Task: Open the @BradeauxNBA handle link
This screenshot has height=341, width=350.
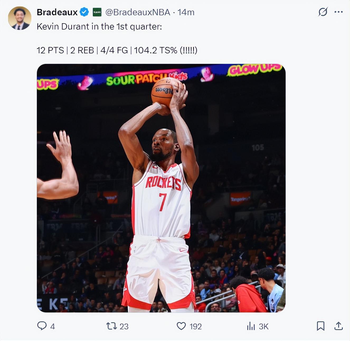Action: click(x=138, y=12)
